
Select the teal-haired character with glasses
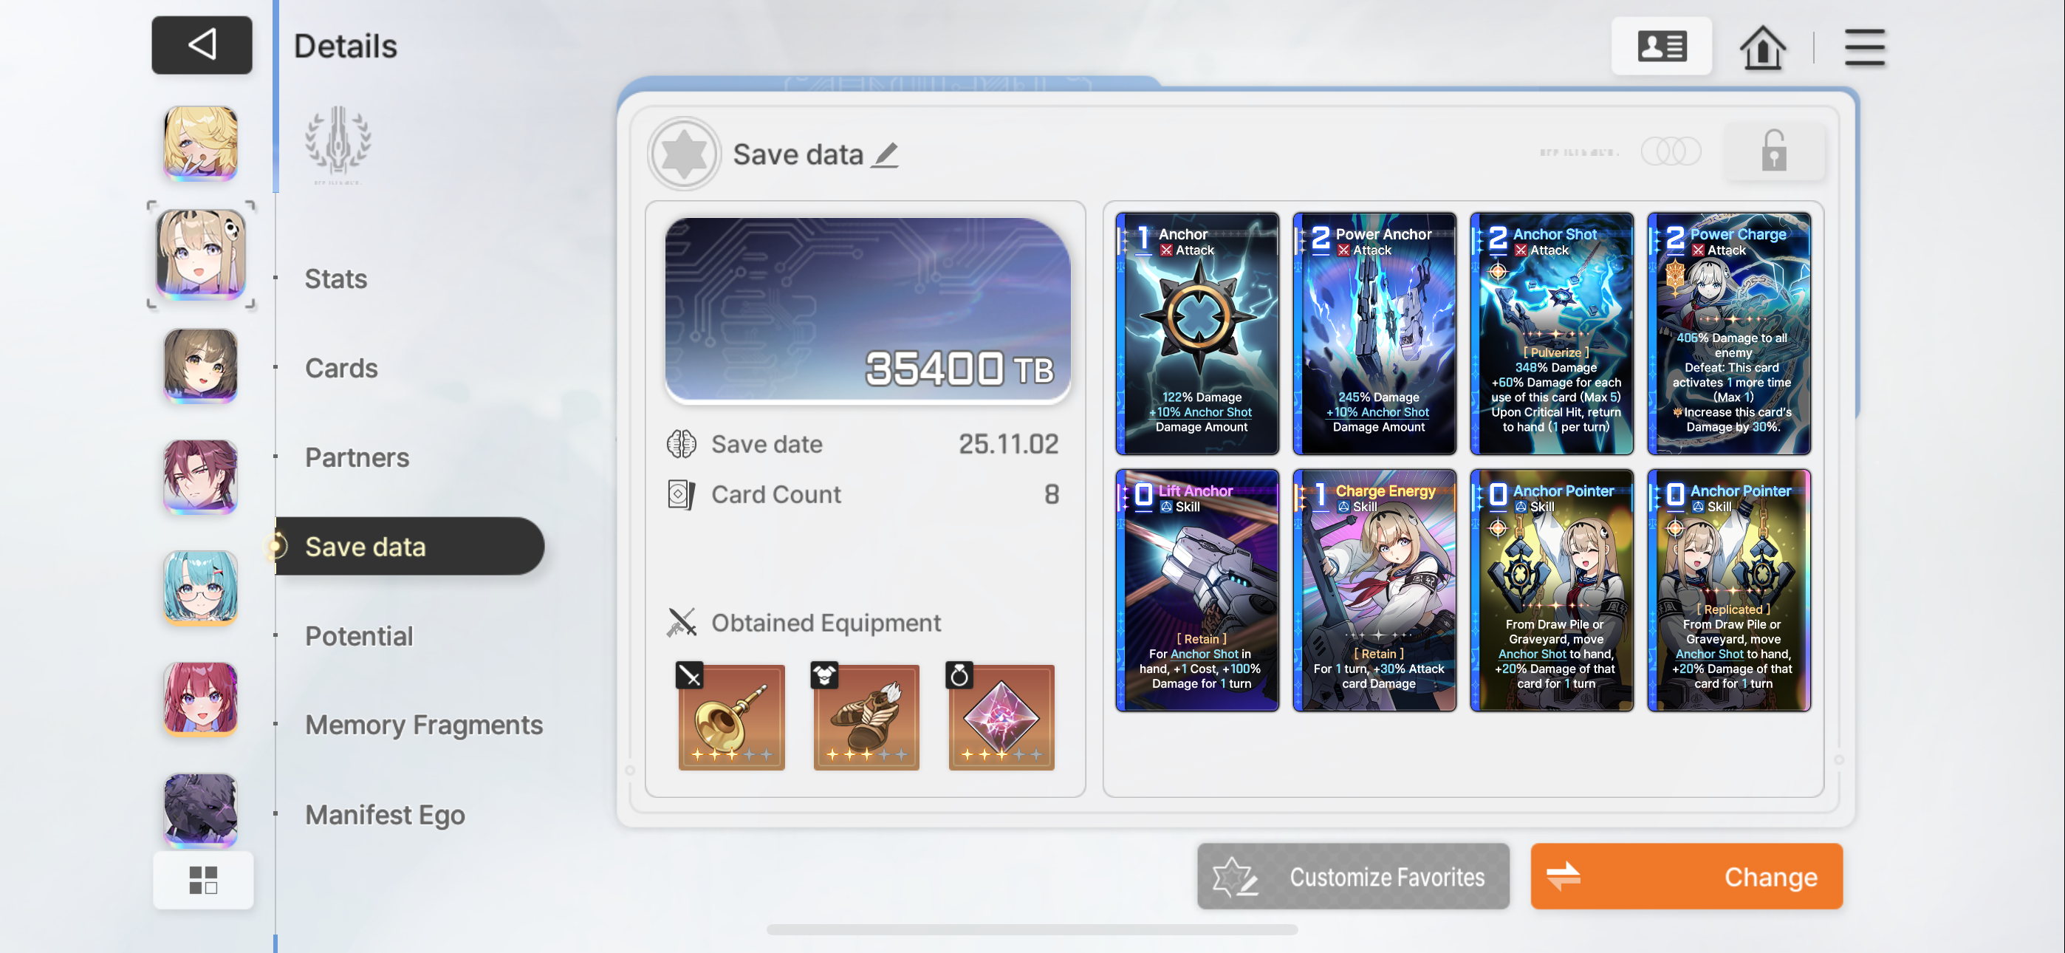[200, 587]
